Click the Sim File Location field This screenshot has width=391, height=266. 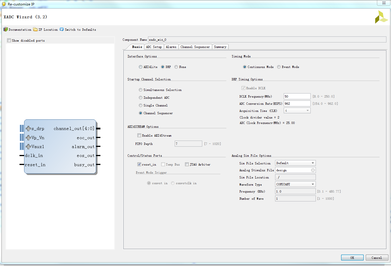coord(295,177)
